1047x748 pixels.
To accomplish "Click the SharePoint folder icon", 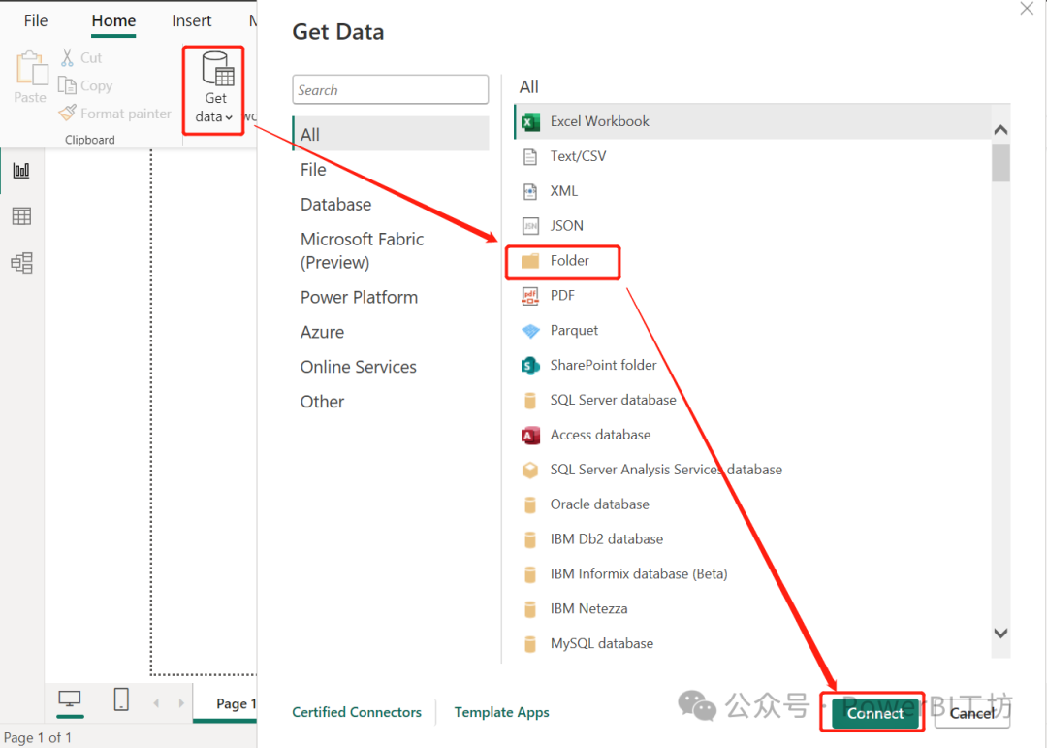I will tap(530, 365).
